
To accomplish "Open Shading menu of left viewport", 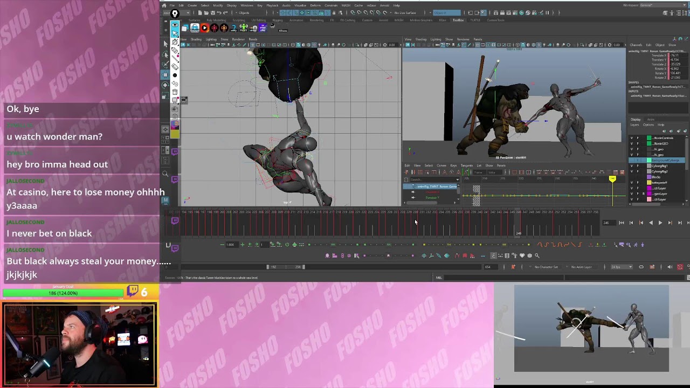I will [196, 39].
